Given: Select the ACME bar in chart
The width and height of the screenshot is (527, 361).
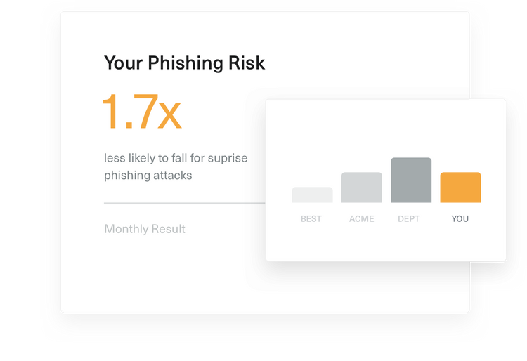Looking at the screenshot, I should point(362,188).
